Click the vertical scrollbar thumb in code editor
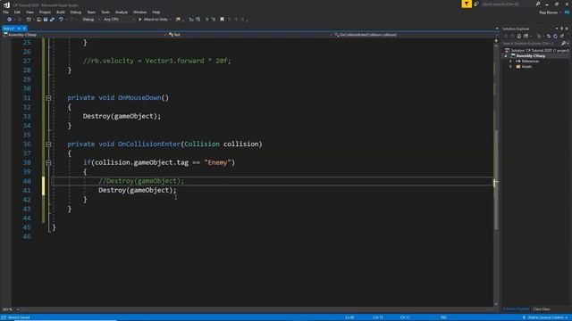The height and width of the screenshot is (321, 572). 496,180
